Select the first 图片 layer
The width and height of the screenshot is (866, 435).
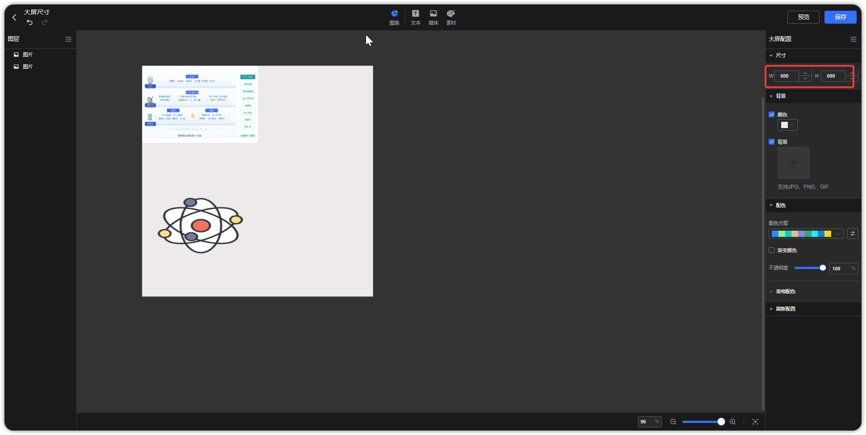[28, 54]
